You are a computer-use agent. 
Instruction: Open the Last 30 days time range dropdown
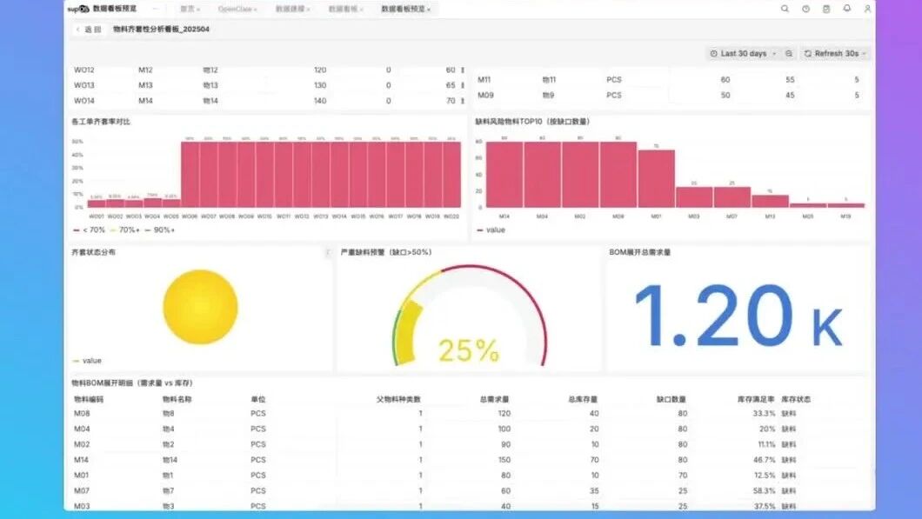[x=743, y=54]
